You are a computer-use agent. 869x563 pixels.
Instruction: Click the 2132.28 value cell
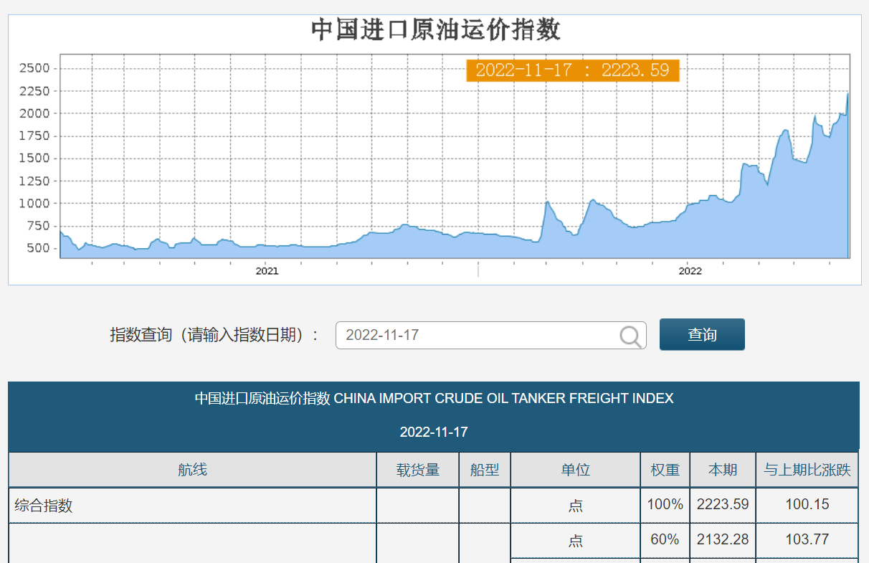pos(723,539)
